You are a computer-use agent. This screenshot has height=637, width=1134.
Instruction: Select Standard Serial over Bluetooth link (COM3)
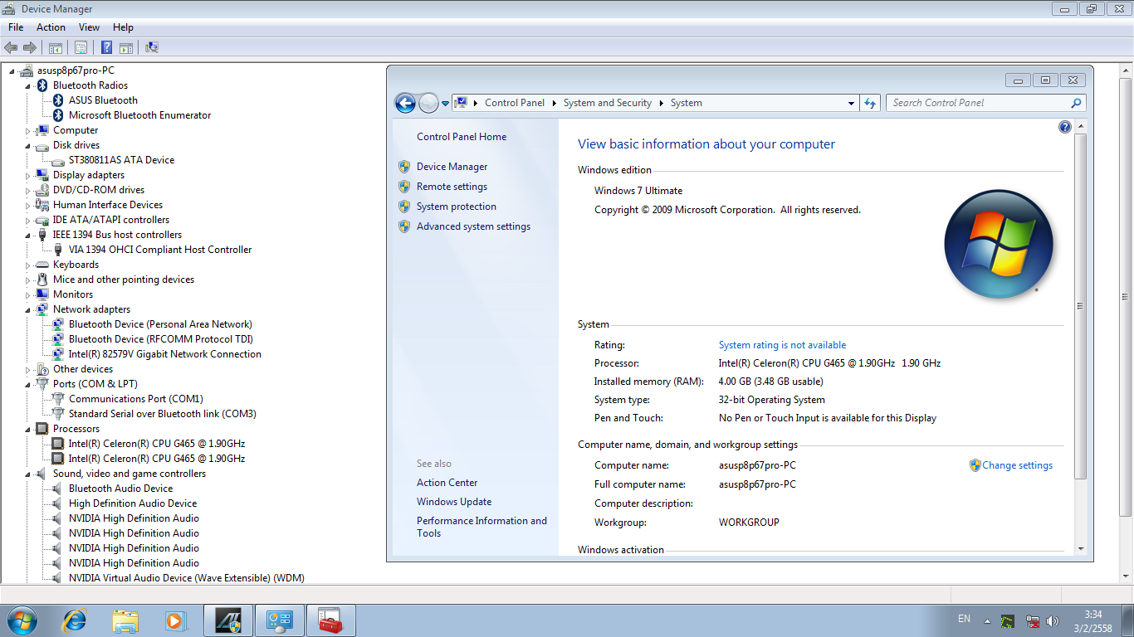tap(162, 414)
